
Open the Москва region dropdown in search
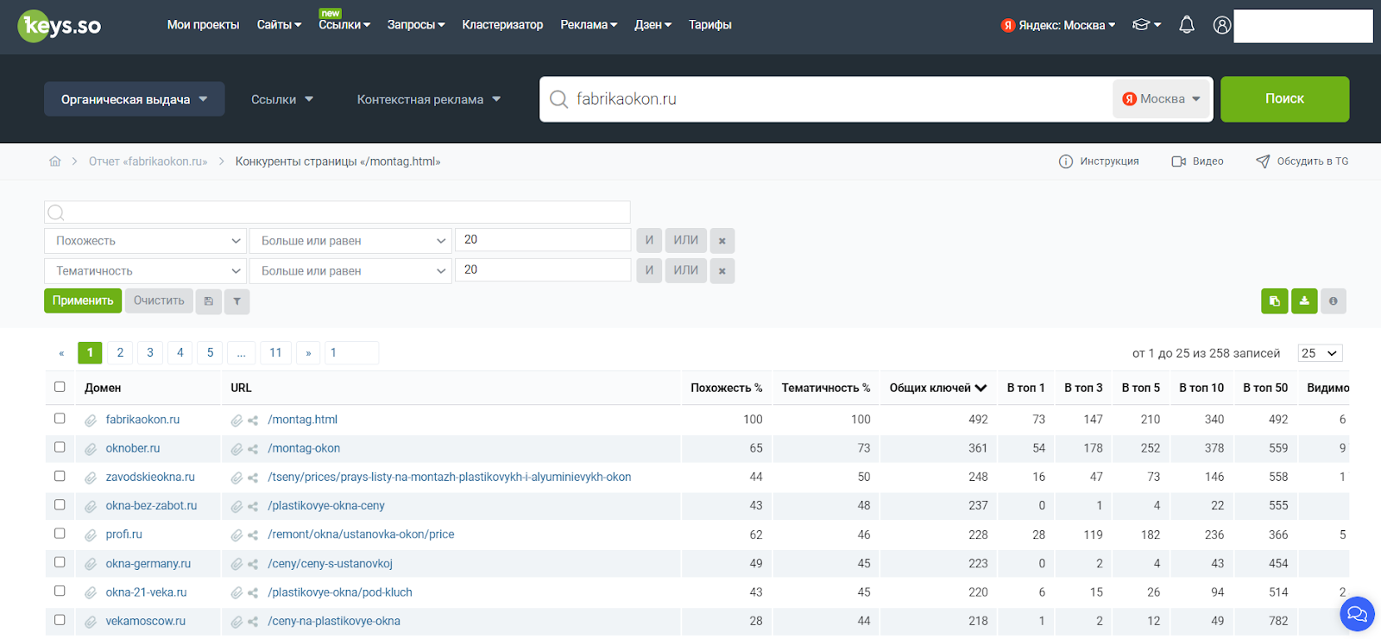[x=1162, y=99]
